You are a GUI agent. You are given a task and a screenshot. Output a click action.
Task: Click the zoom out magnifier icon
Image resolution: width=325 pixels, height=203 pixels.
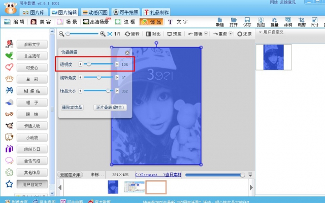coord(61,34)
